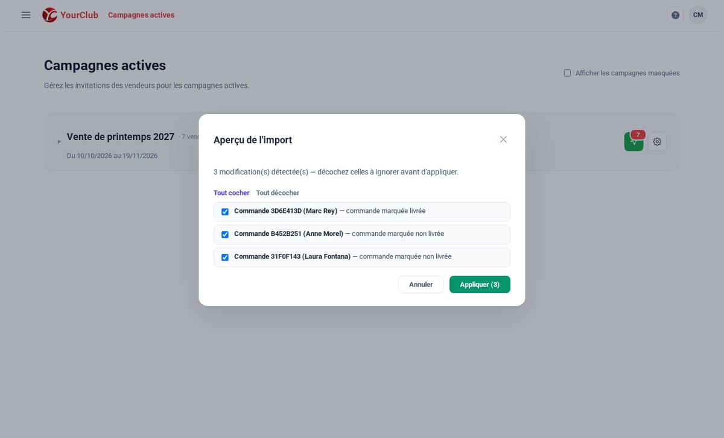Expand the Vente de printemps 2027 campaign
The height and width of the screenshot is (438, 724).
[x=59, y=142]
